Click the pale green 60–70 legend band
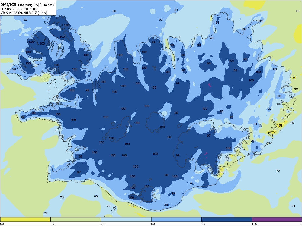The width and height of the screenshot is (302, 226). 76,219
